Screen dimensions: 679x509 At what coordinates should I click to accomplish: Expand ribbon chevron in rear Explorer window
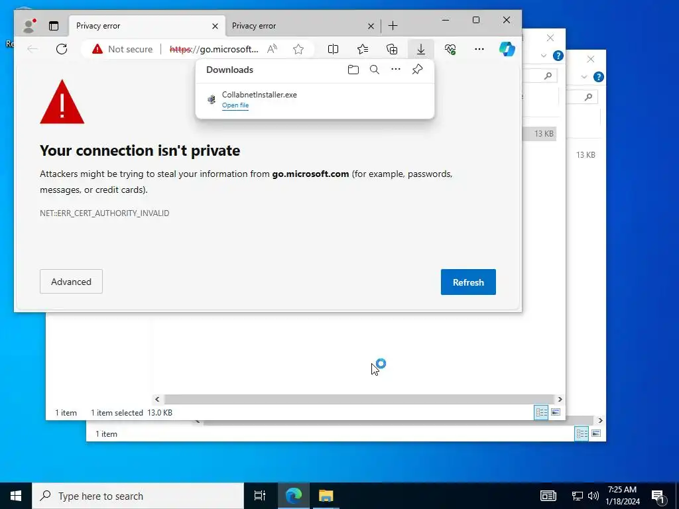(x=584, y=77)
